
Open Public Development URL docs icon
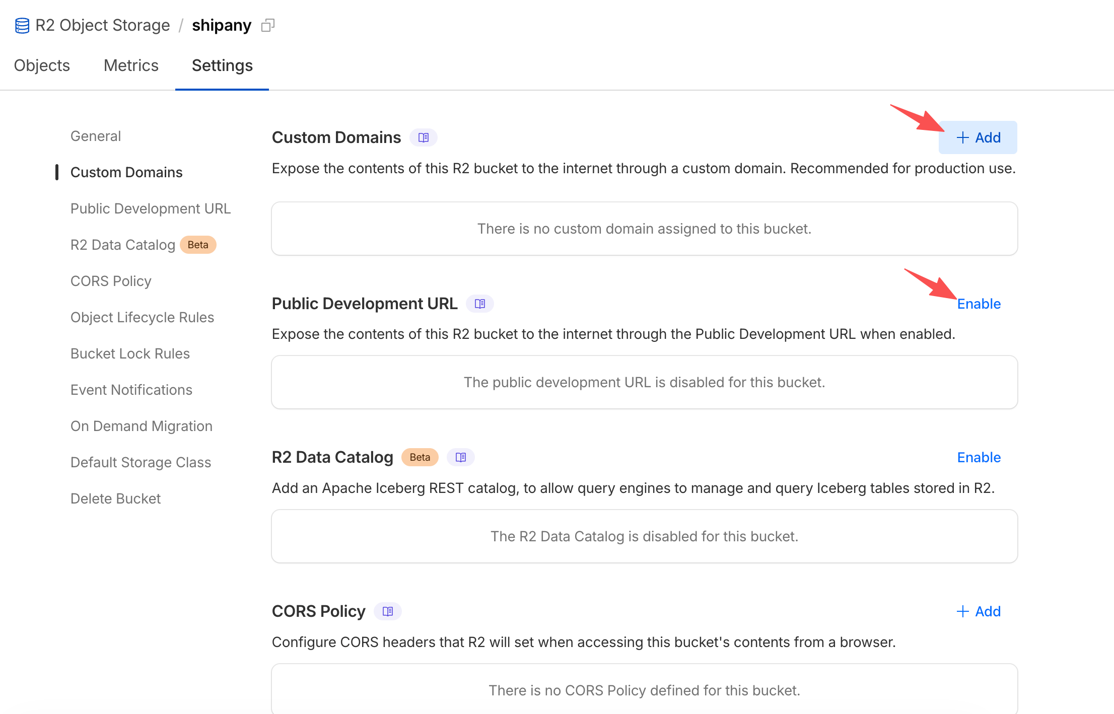pos(480,304)
